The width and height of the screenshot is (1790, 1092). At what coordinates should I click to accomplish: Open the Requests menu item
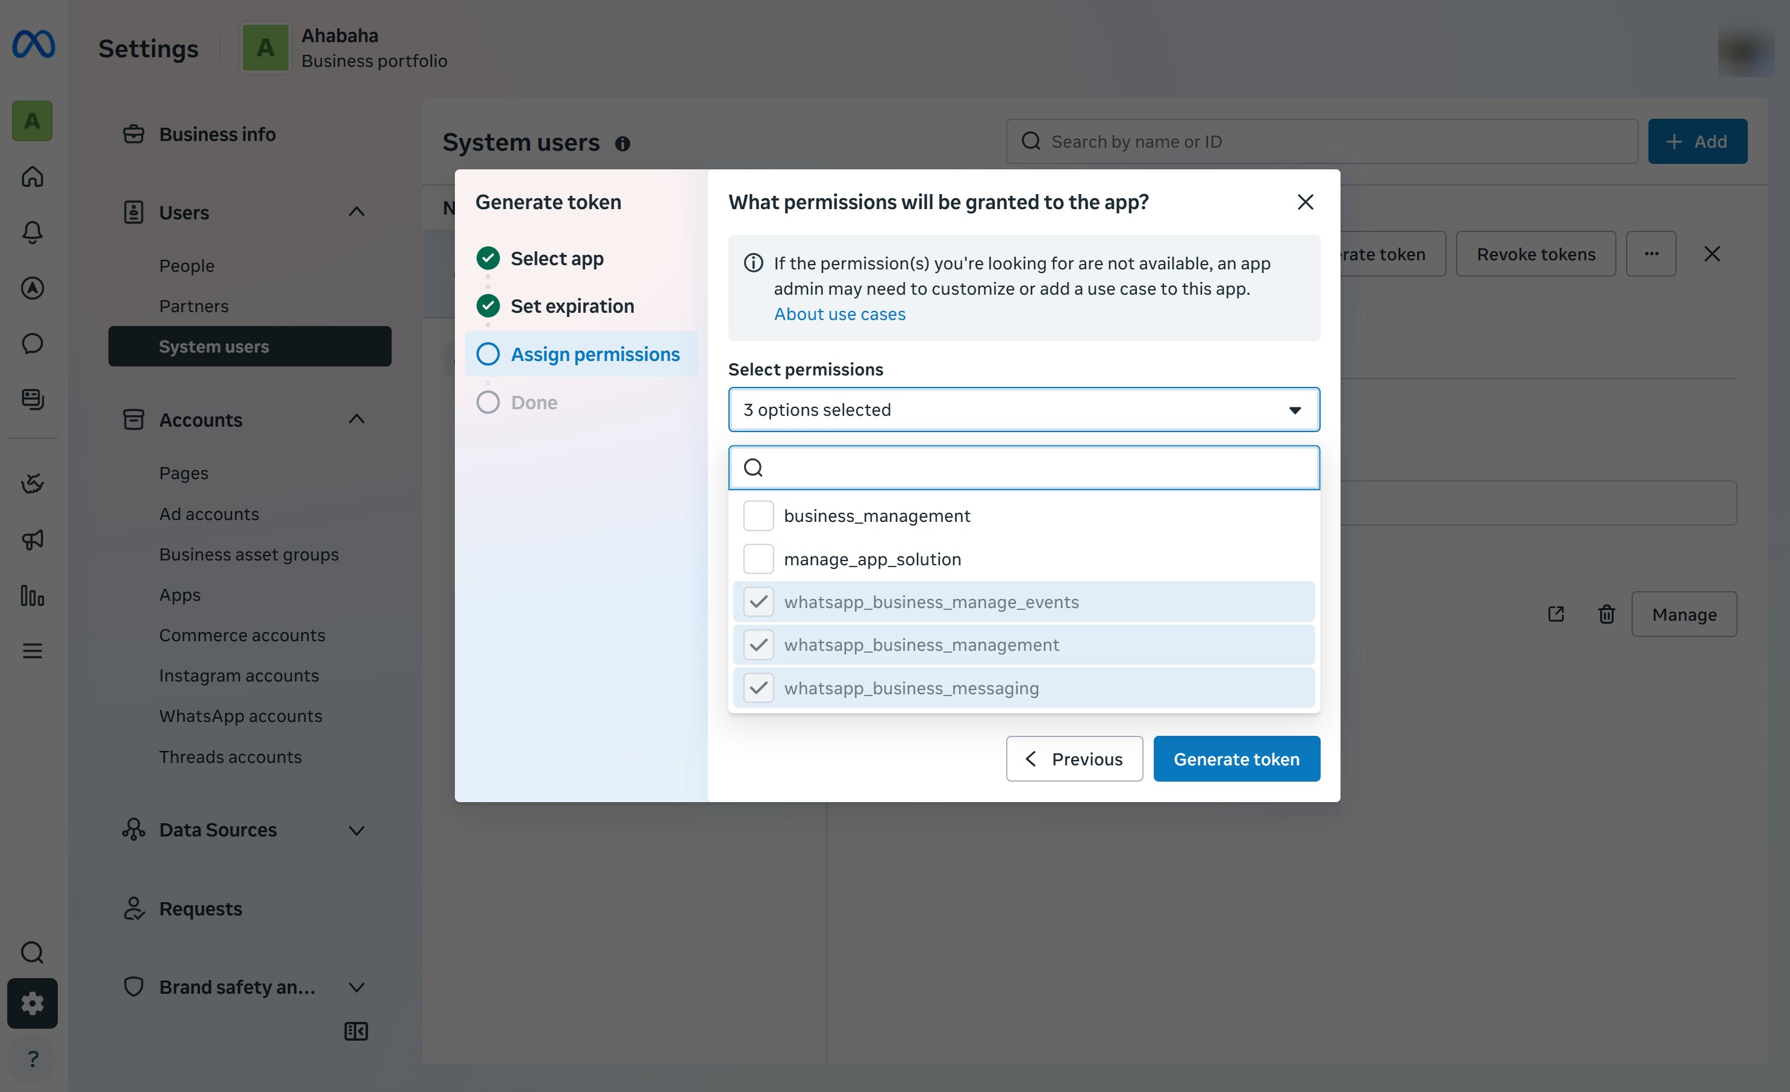201,908
